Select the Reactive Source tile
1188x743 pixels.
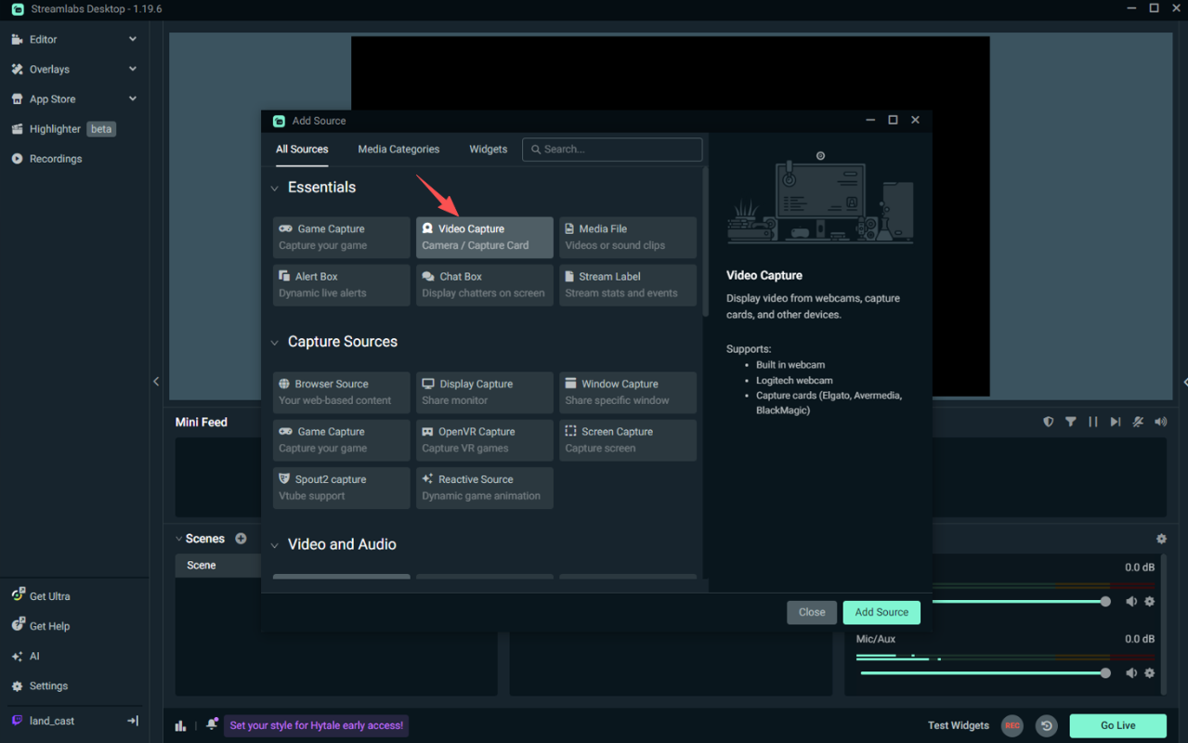[x=485, y=488]
